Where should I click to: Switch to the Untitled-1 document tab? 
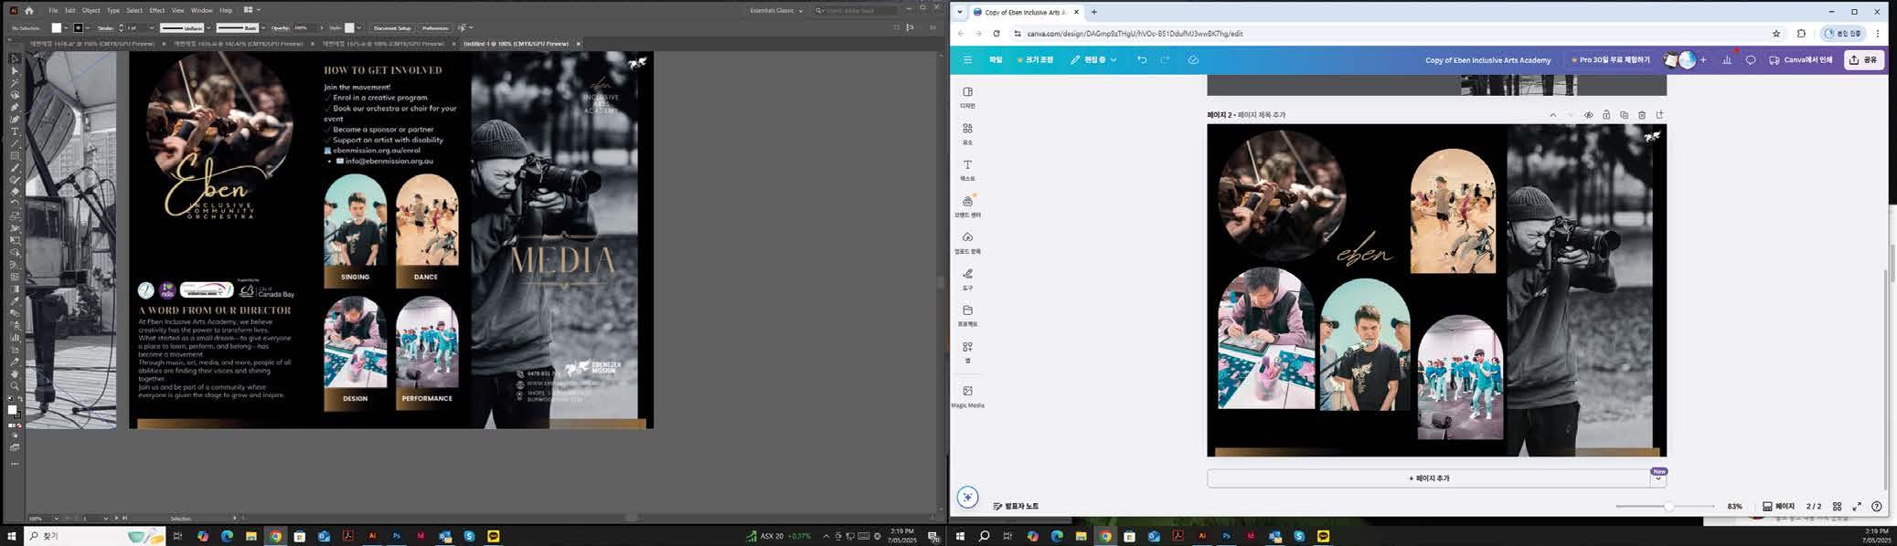pyautogui.click(x=517, y=44)
